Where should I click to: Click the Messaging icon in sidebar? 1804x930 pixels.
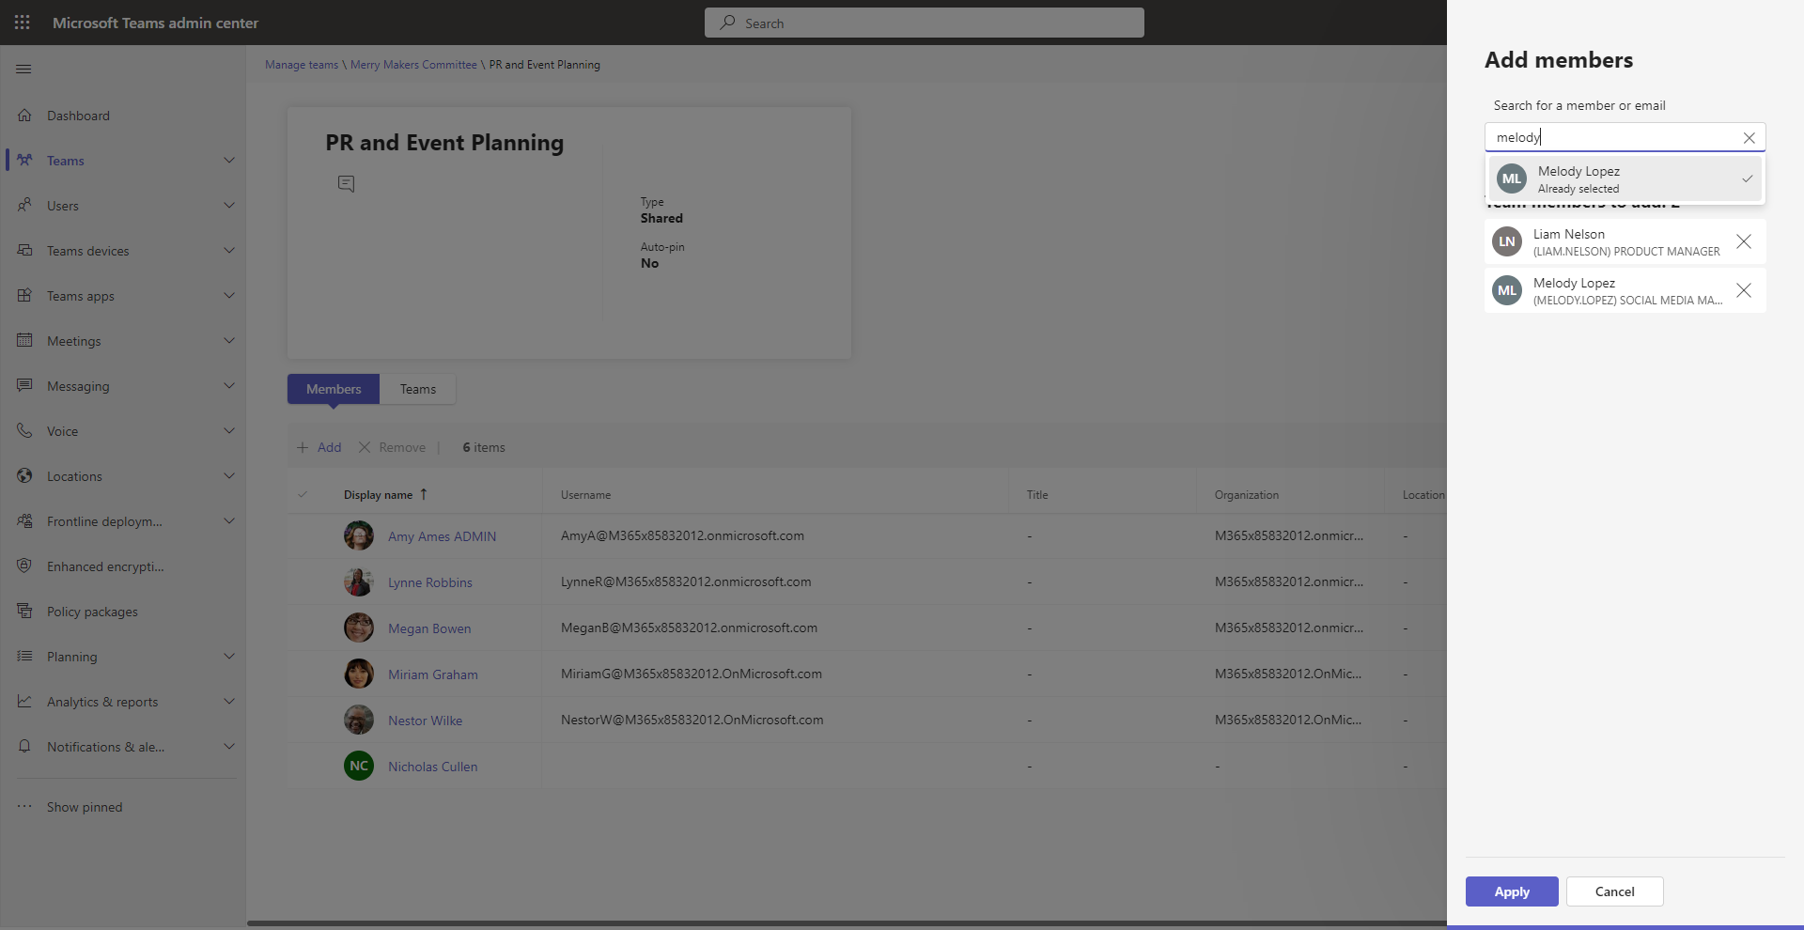pyautogui.click(x=25, y=385)
